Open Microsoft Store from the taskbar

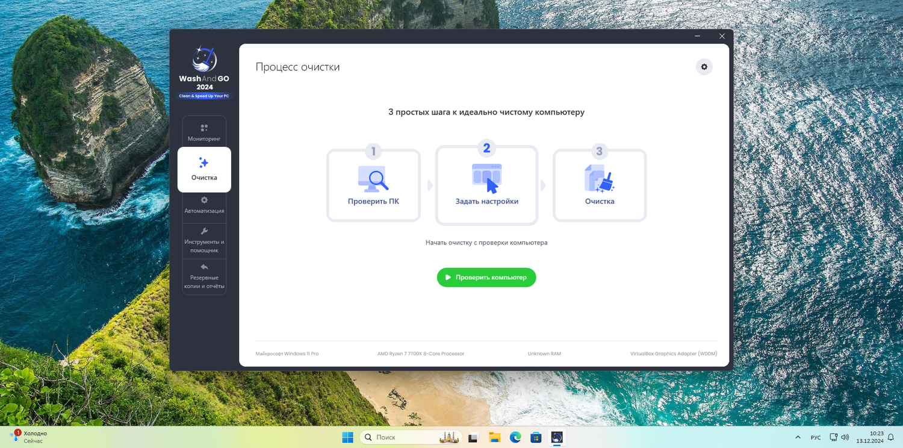pos(536,437)
